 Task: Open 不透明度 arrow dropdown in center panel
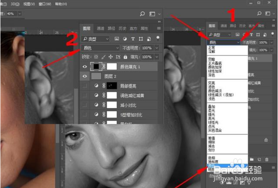point(157,48)
